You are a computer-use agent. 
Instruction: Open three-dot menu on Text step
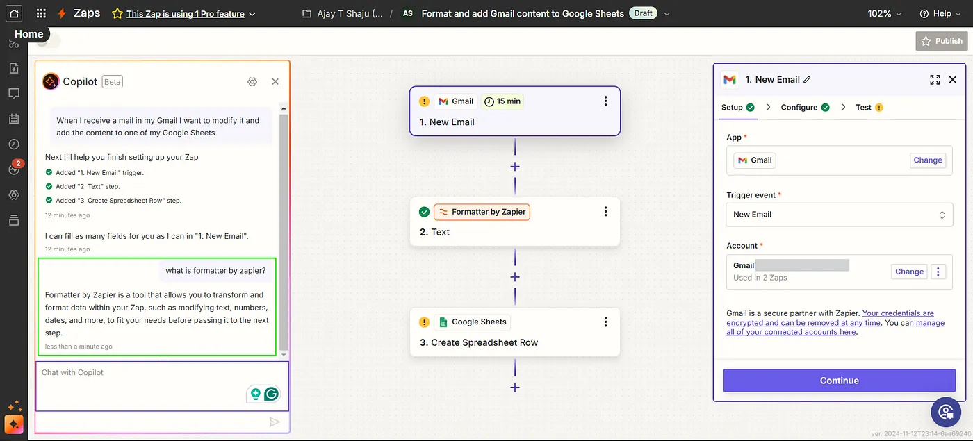pyautogui.click(x=605, y=212)
